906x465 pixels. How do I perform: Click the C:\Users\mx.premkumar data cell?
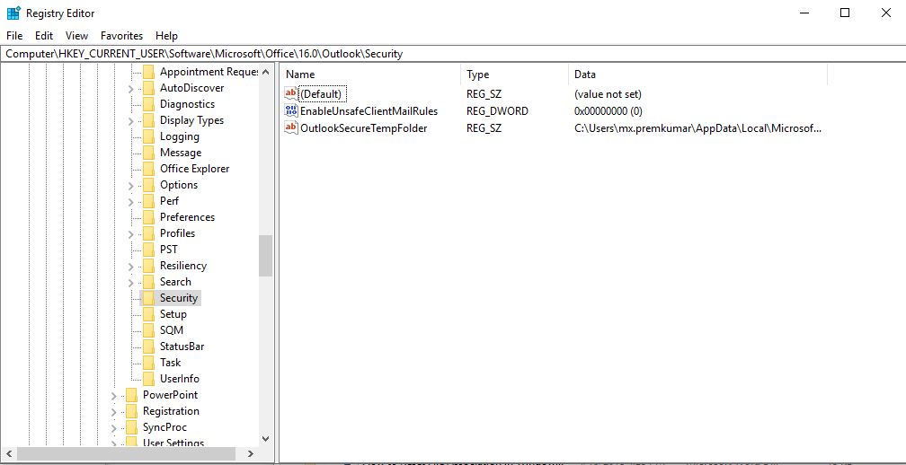[697, 128]
